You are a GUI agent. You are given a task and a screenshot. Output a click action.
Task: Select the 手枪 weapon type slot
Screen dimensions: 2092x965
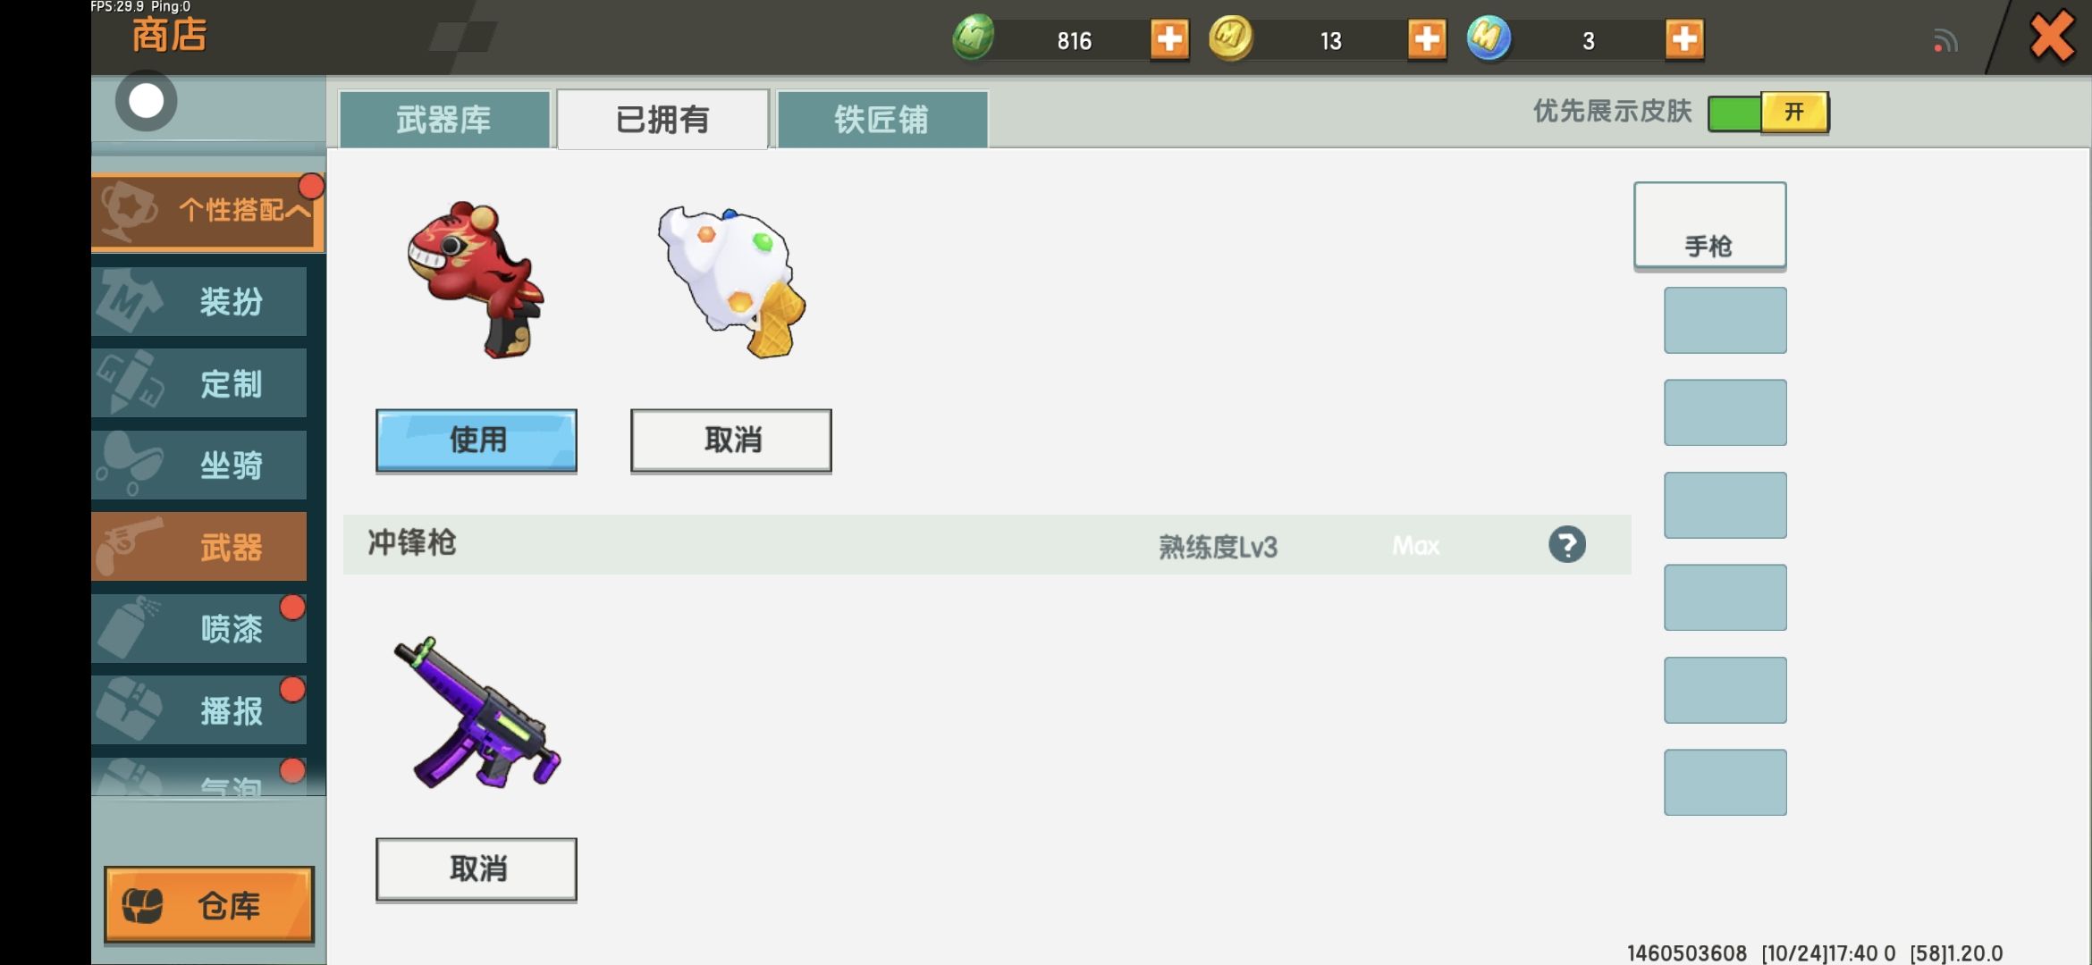pyautogui.click(x=1709, y=225)
